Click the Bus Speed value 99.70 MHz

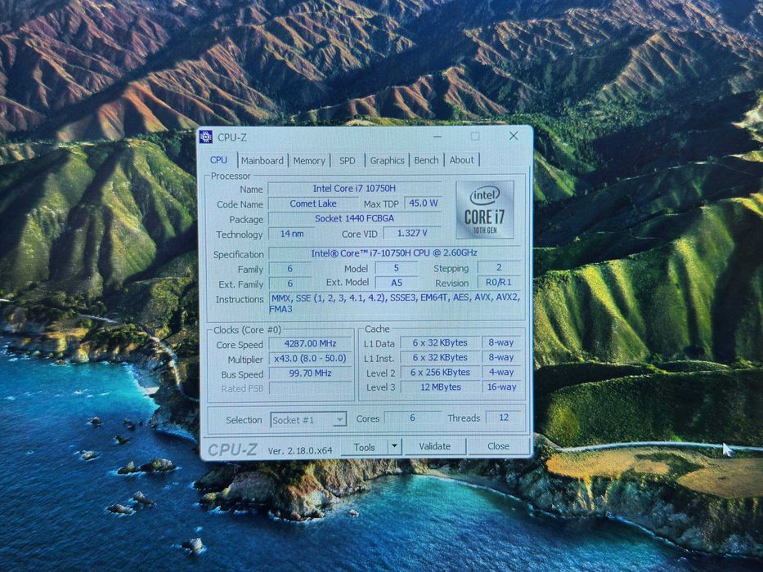[310, 373]
